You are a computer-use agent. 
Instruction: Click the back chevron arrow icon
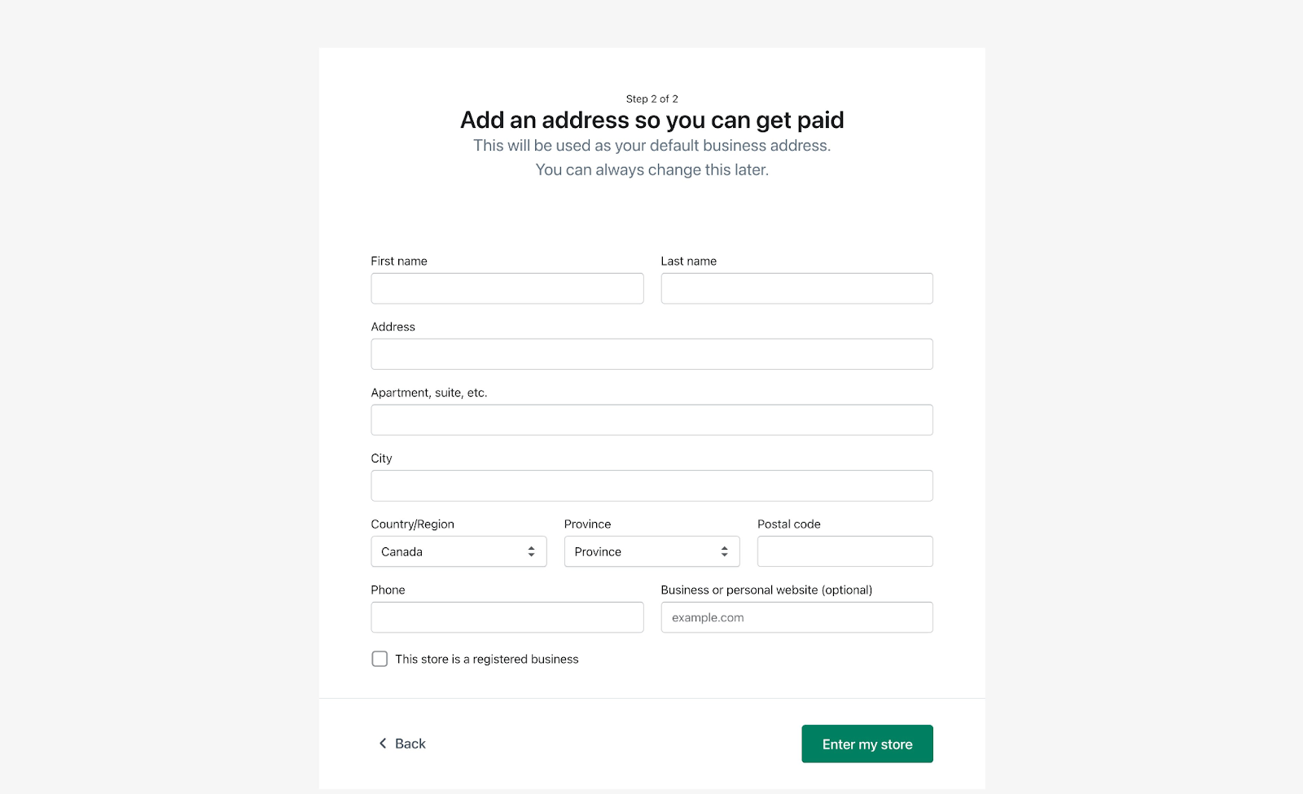pyautogui.click(x=383, y=744)
